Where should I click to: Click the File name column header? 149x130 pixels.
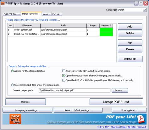[x=27, y=25]
